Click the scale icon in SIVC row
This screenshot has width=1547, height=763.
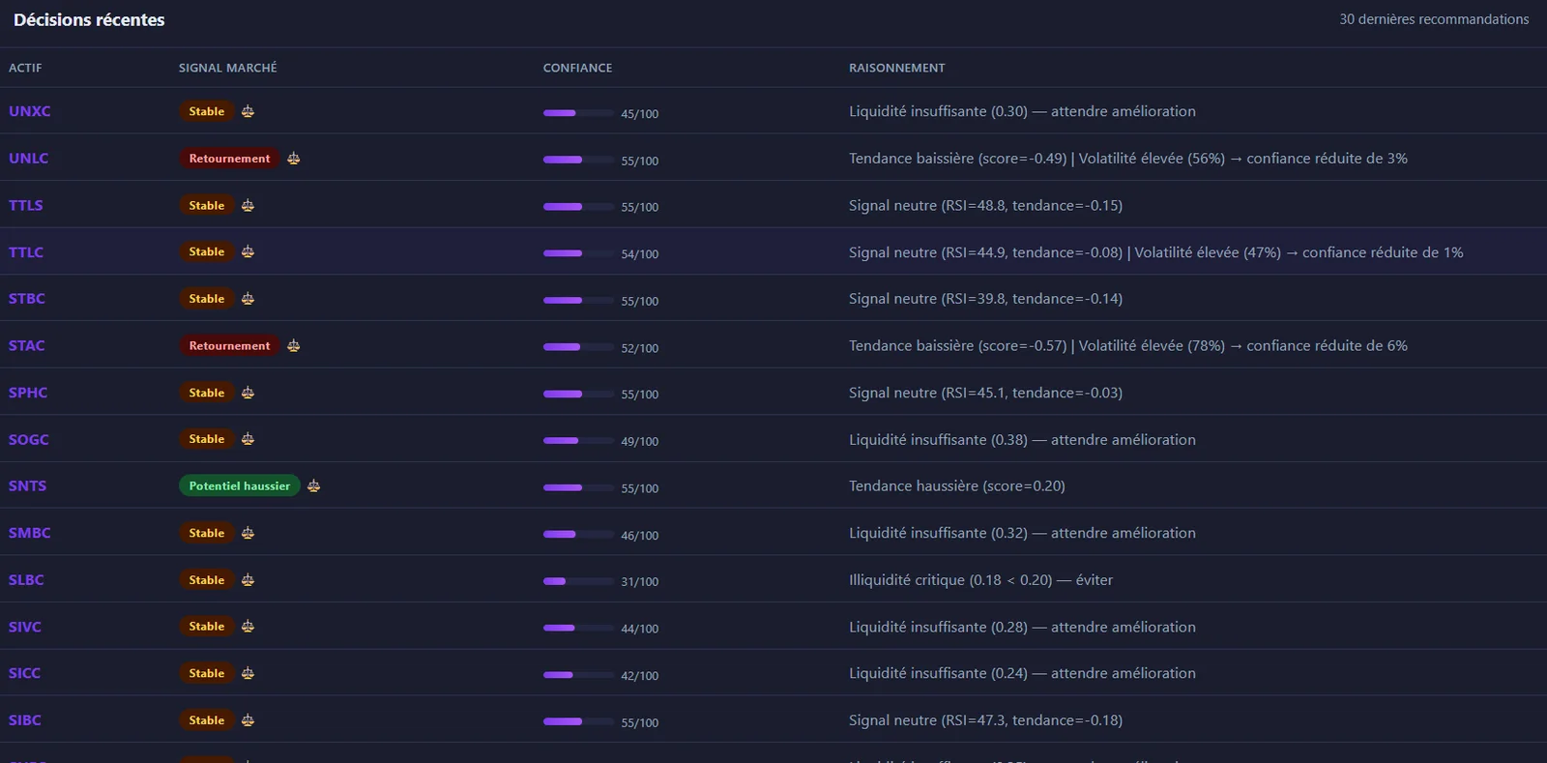248,627
